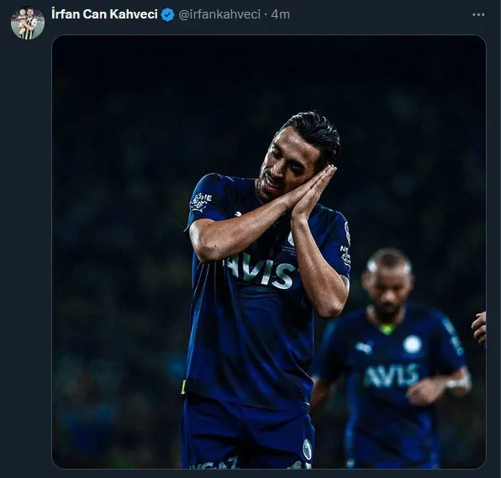Screen dimensions: 501x478
Task: Click the blurred background player's head
Action: [388, 280]
